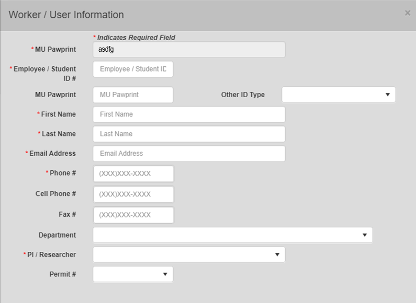
Task: Click into the First Name text box
Action: click(x=189, y=114)
